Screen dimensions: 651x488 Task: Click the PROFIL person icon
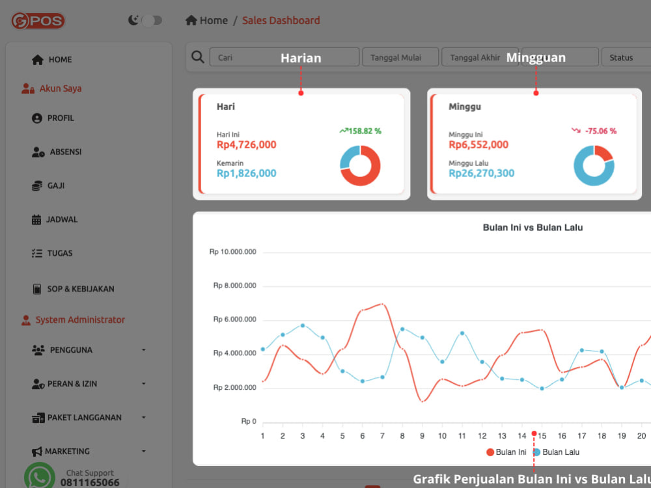[x=37, y=118]
